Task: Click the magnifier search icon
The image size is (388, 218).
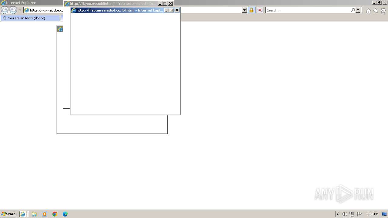Action: tap(353, 10)
